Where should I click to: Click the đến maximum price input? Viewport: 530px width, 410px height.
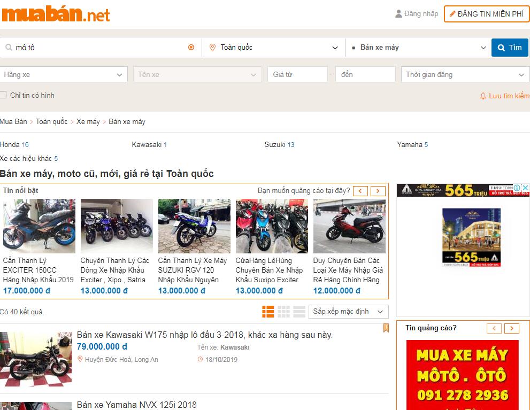pyautogui.click(x=365, y=74)
